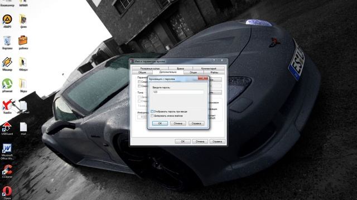The width and height of the screenshot is (357, 200).
Task: Switch to the 'Файлы' tab
Action: tap(214, 72)
